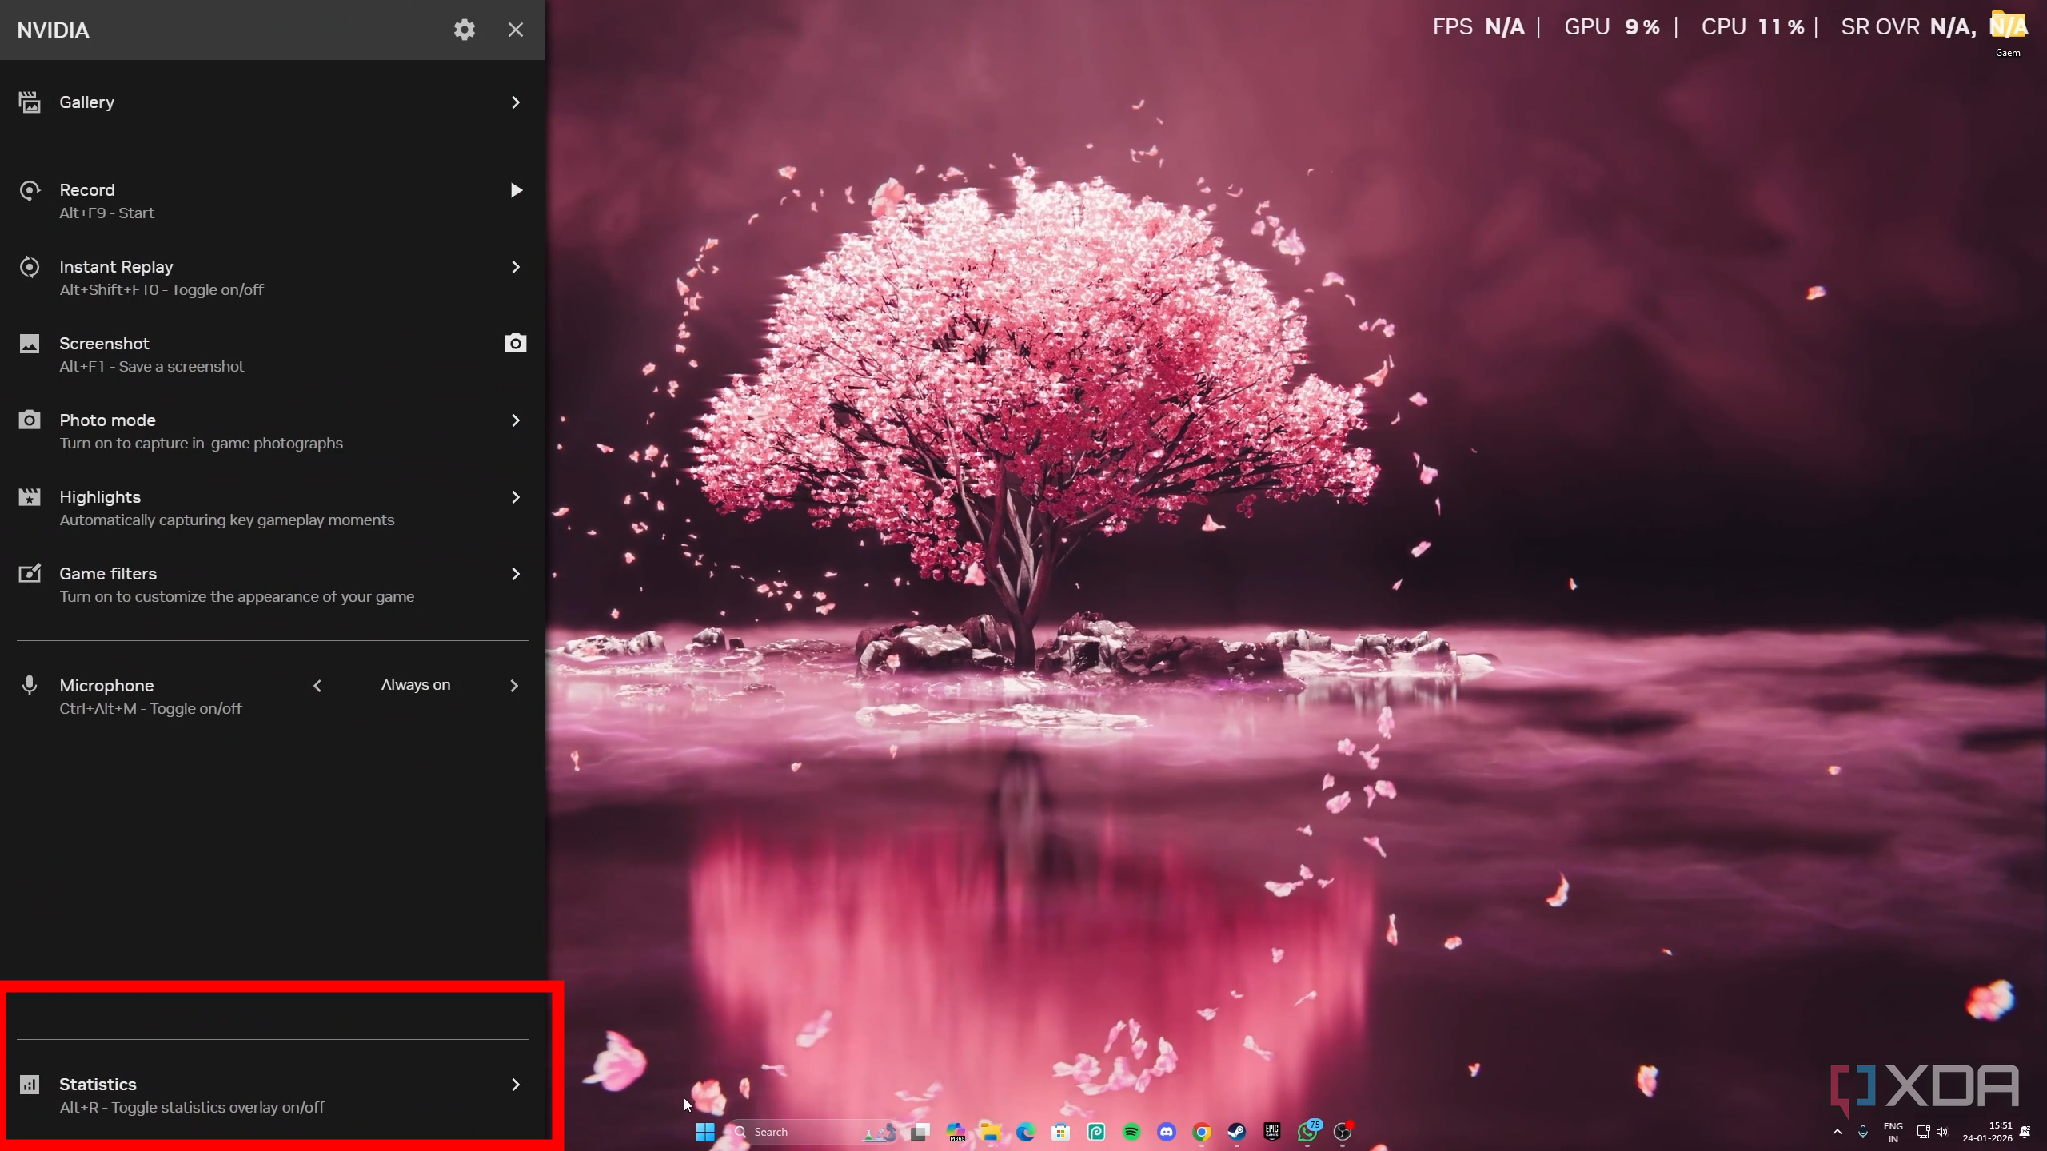Click the Gallery film icon

pyautogui.click(x=30, y=102)
